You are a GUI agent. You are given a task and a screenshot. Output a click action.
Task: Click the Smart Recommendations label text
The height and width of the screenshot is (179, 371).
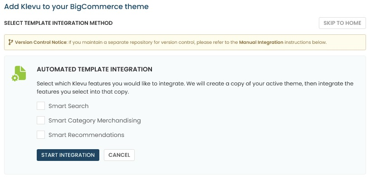(x=86, y=135)
